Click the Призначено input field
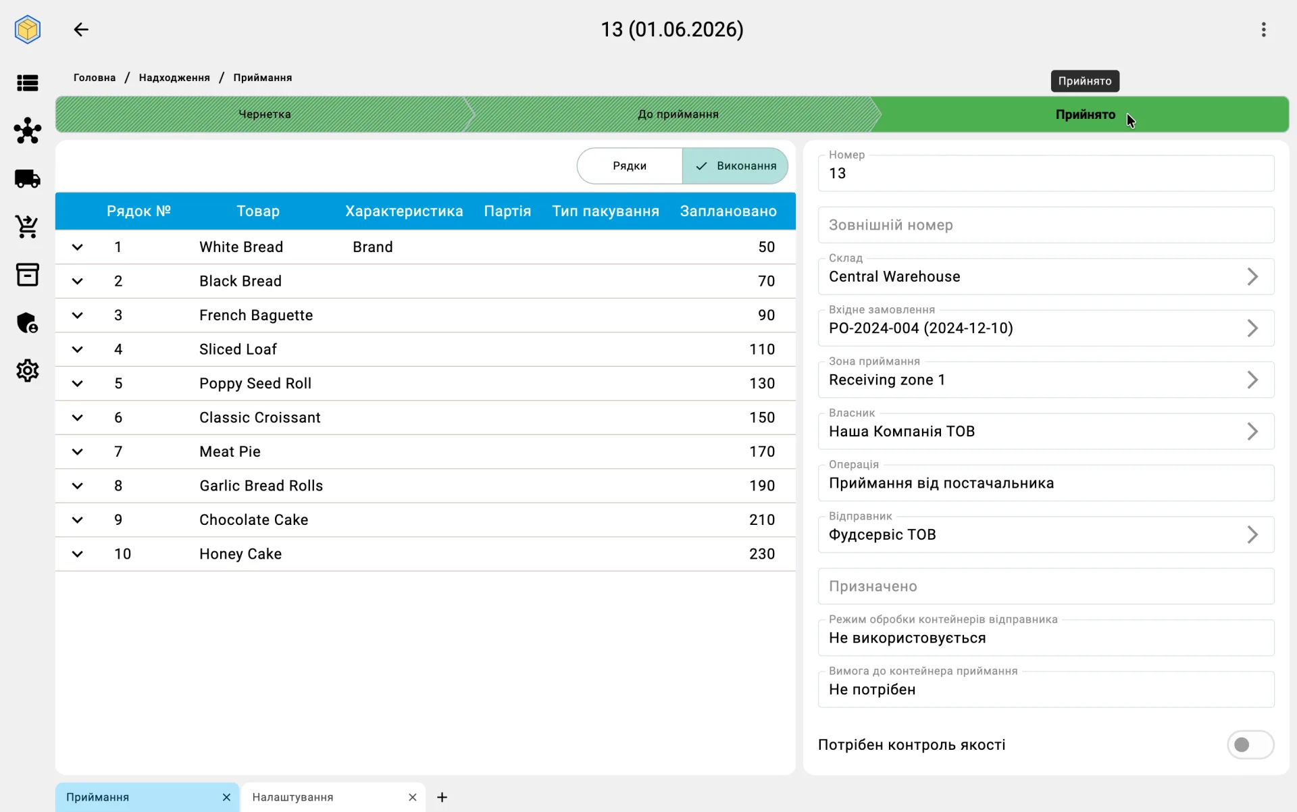This screenshot has width=1297, height=812. tap(1046, 586)
